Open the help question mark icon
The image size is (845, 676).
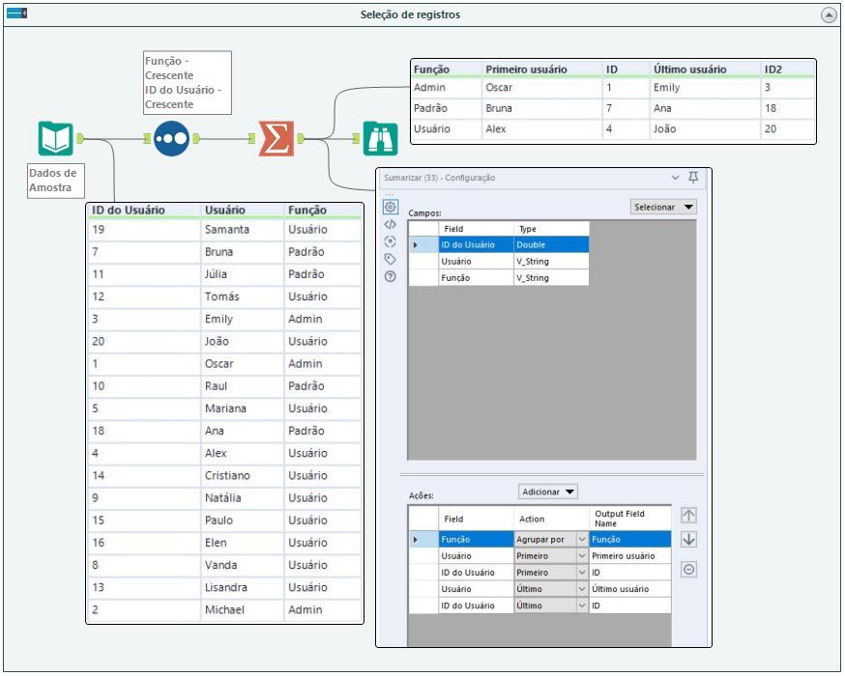point(391,276)
